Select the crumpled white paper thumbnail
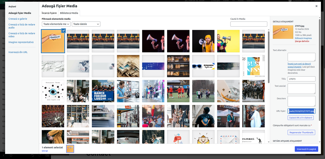Screen dimensions: 325x159 pos(53,66)
